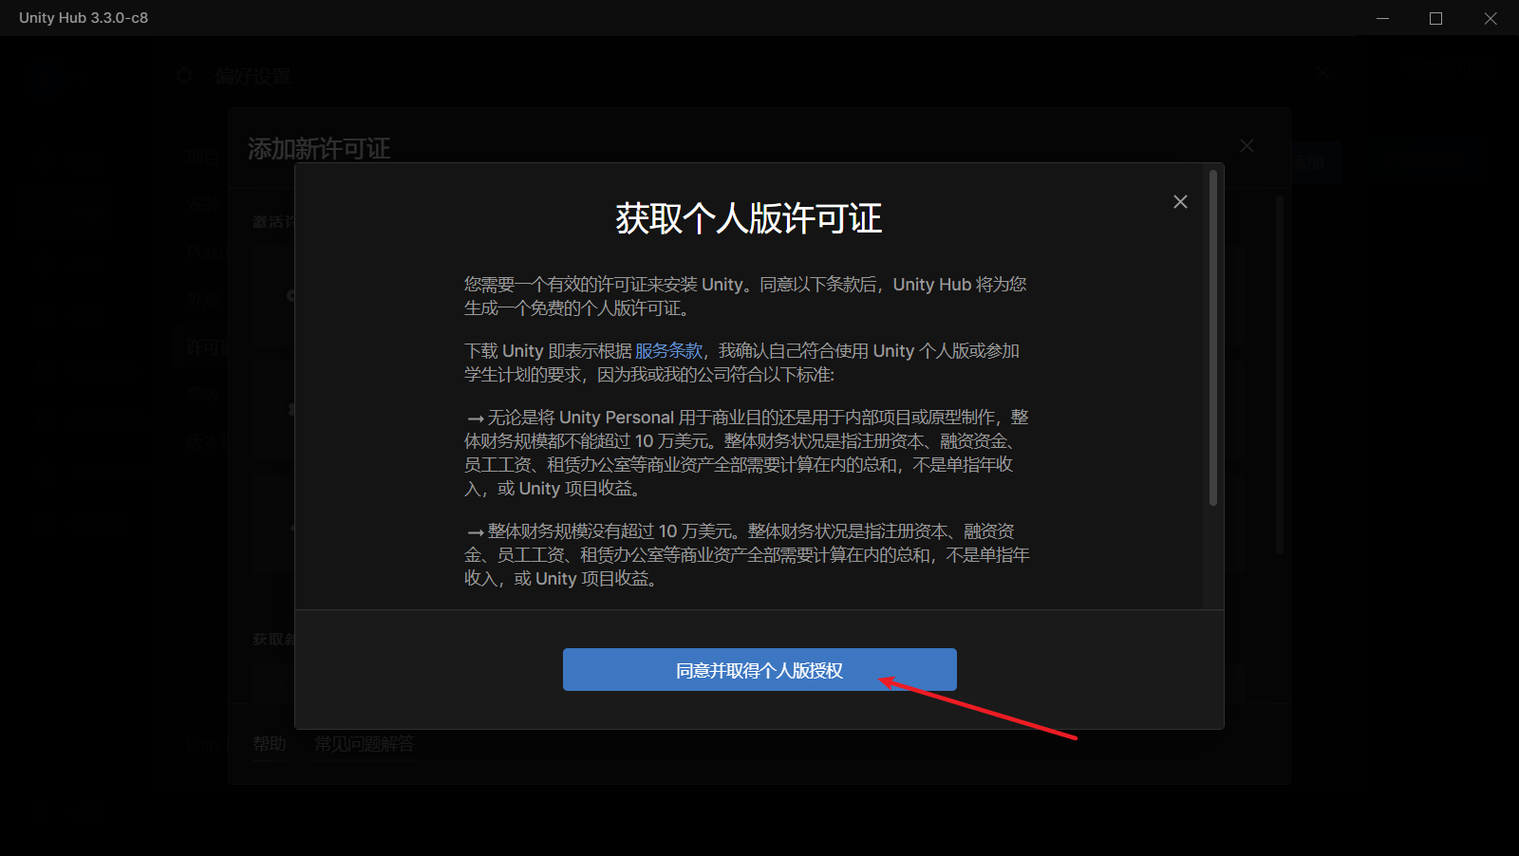The height and width of the screenshot is (856, 1519).
Task: Click the paragraph starting 无论是将 Unity Personal
Action: pyautogui.click(x=747, y=453)
